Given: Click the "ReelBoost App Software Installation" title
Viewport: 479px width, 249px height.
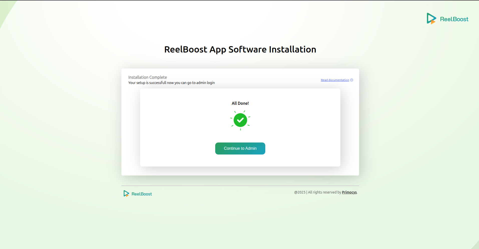Looking at the screenshot, I should click(x=240, y=49).
